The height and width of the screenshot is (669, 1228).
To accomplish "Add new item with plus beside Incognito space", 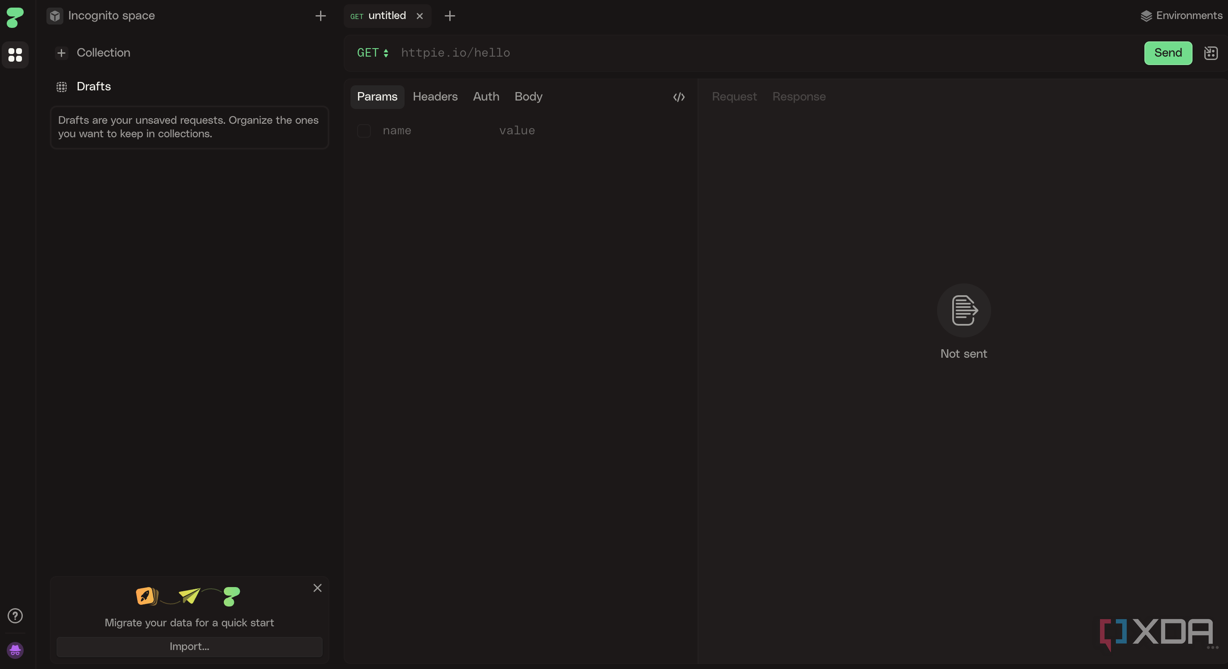I will 321,16.
